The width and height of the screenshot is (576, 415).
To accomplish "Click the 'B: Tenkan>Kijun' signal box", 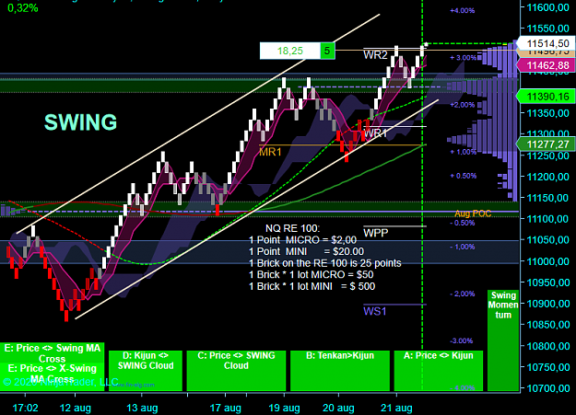I will pos(340,371).
